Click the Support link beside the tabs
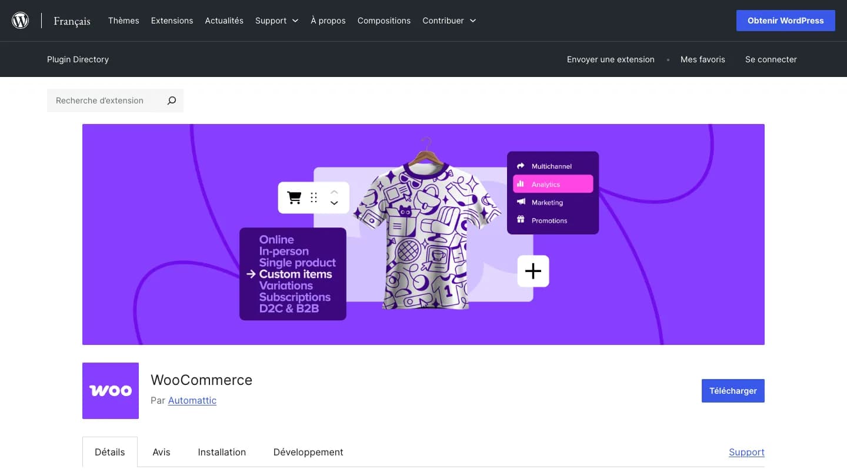 (x=746, y=452)
